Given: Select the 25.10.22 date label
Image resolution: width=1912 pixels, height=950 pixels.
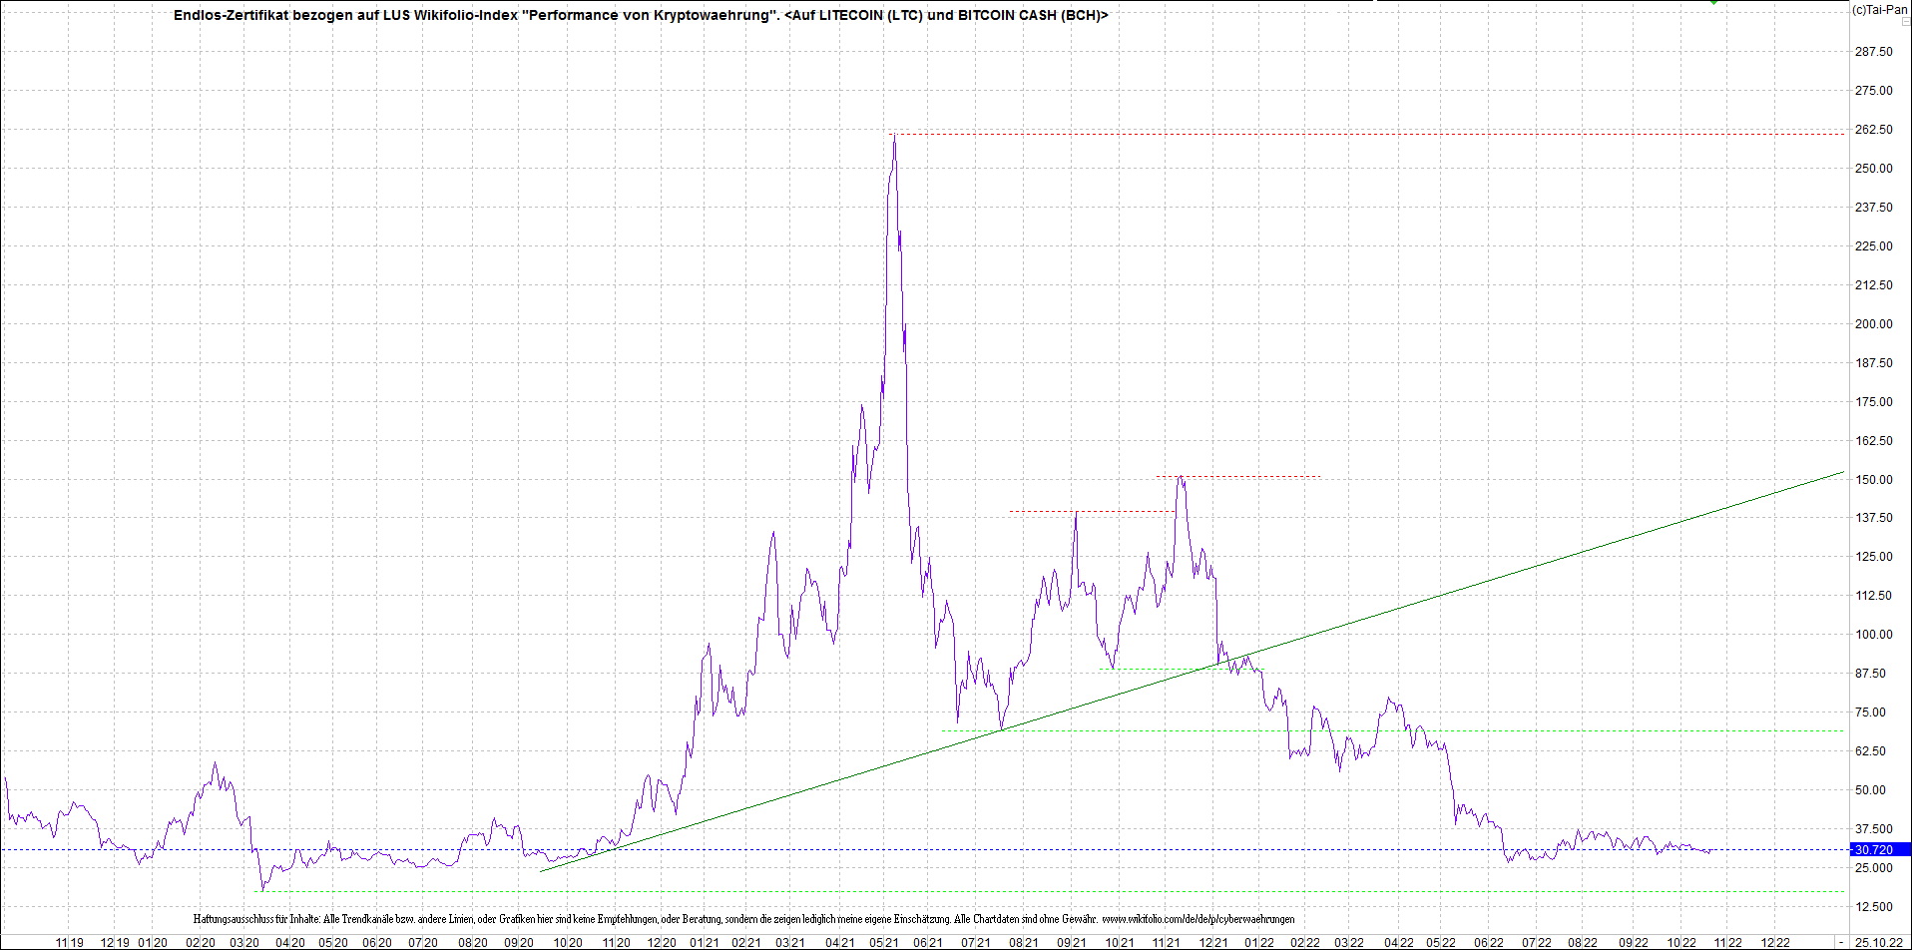Looking at the screenshot, I should click(x=1878, y=942).
